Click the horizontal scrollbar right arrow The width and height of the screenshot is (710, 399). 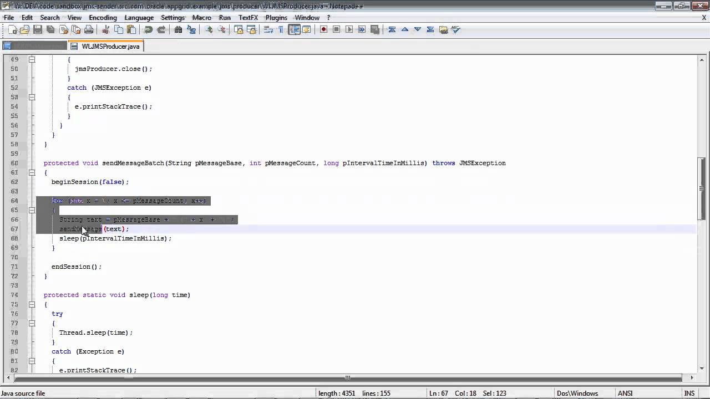pos(691,378)
